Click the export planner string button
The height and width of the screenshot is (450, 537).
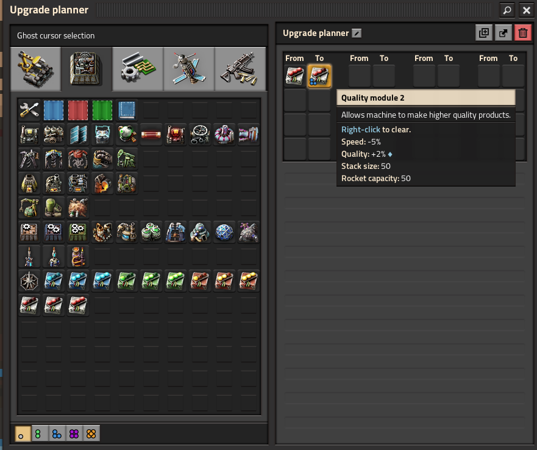tap(503, 33)
